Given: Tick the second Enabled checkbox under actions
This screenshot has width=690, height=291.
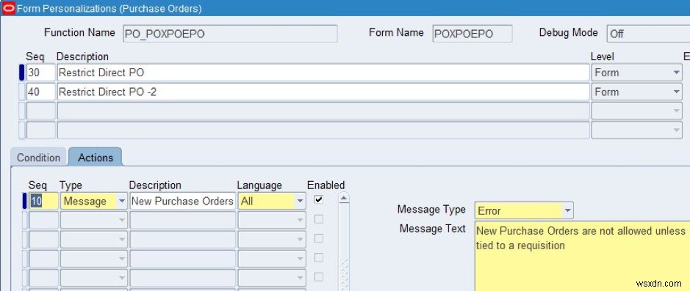Looking at the screenshot, I should tap(319, 219).
